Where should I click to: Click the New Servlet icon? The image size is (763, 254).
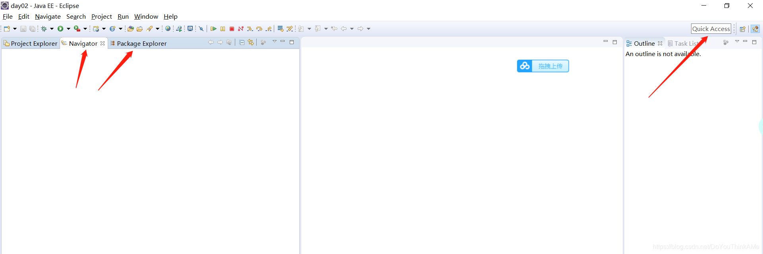pyautogui.click(x=112, y=29)
